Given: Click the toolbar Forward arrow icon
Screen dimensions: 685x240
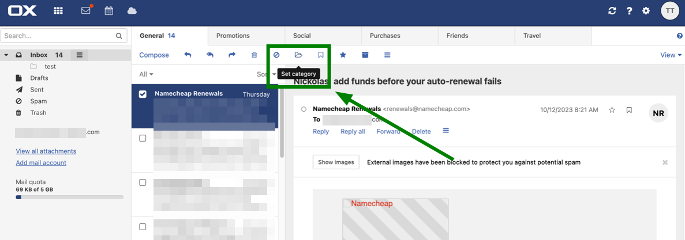Looking at the screenshot, I should 232,55.
